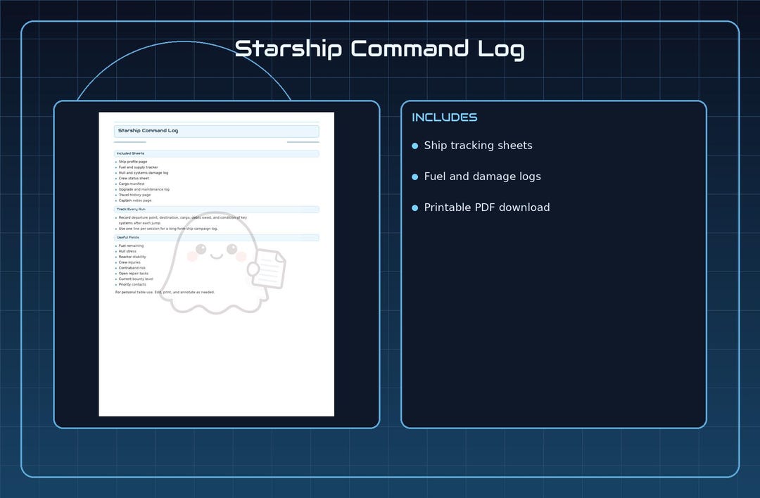760x498 pixels.
Task: Click bullet dot beside Printable PDF download
Action: 415,207
